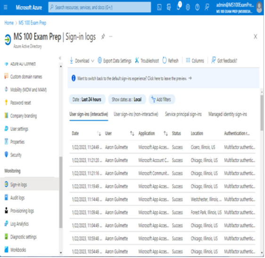
Task: Click the Authentication requirement column header
Action: [237, 133]
